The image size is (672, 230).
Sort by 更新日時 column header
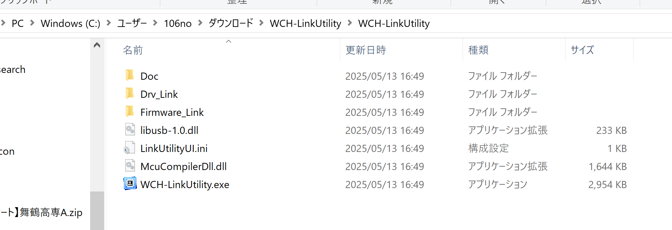pyautogui.click(x=365, y=50)
